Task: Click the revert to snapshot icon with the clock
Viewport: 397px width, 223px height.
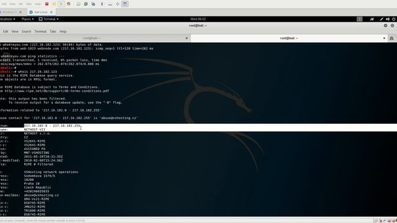Action: [86, 4]
